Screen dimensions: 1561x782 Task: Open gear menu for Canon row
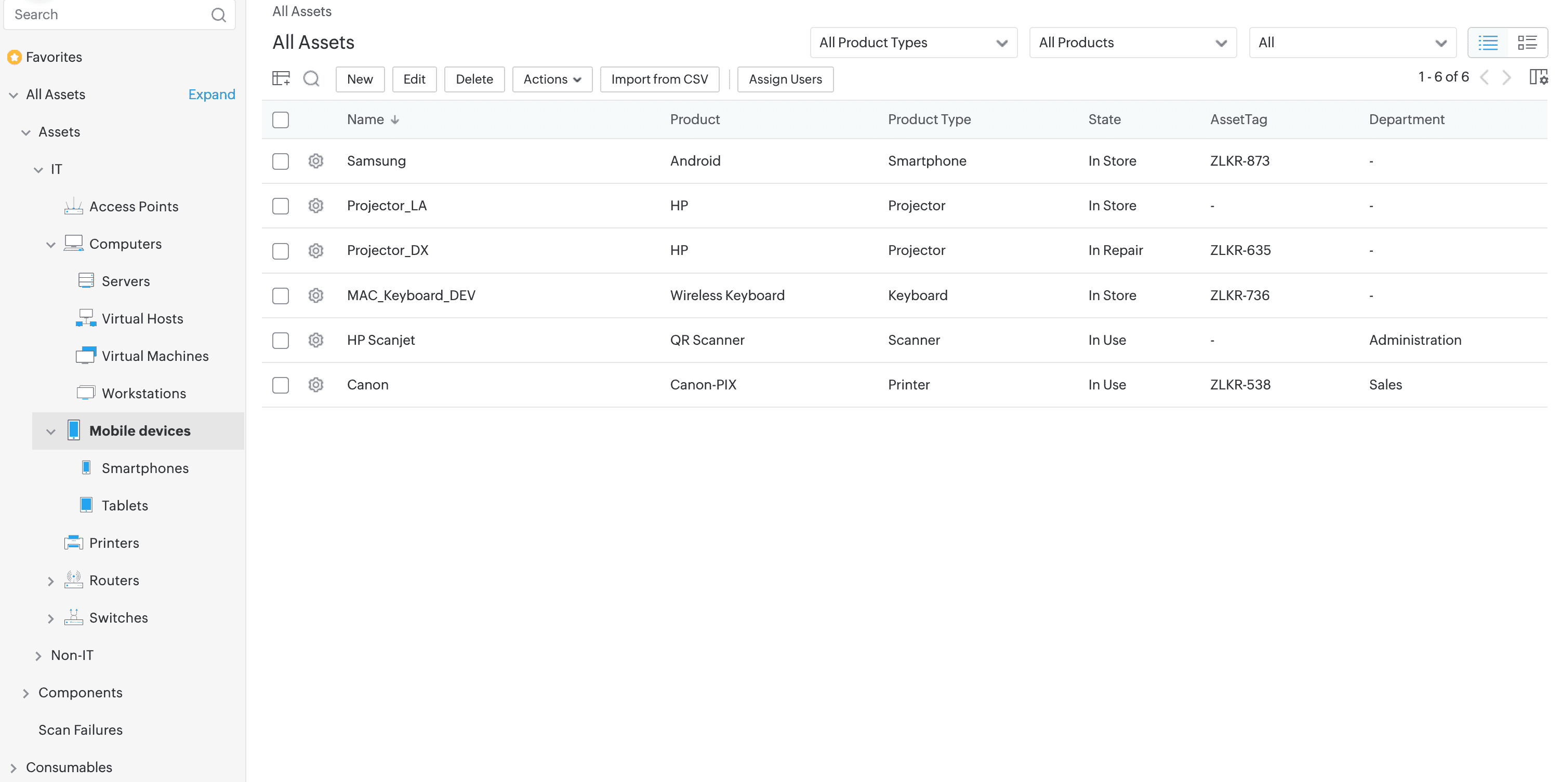[x=316, y=385]
